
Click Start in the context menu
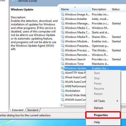103,73
